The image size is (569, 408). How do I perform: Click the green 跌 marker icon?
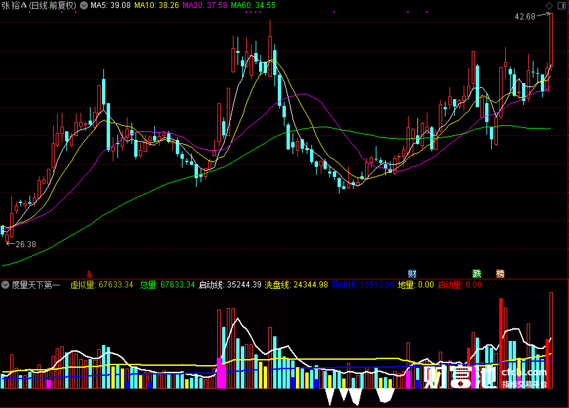[x=476, y=273]
